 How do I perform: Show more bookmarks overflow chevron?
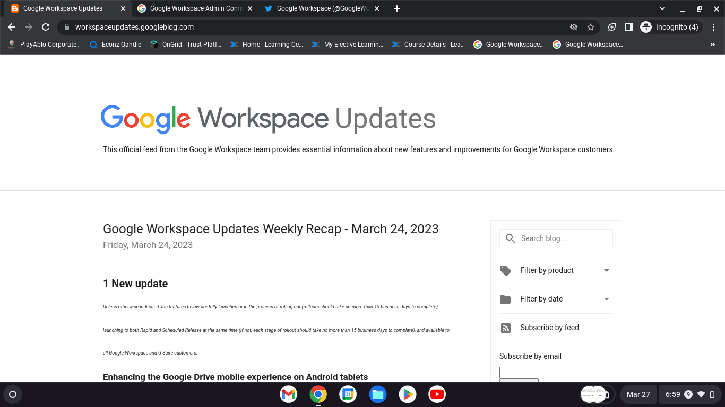coord(713,45)
